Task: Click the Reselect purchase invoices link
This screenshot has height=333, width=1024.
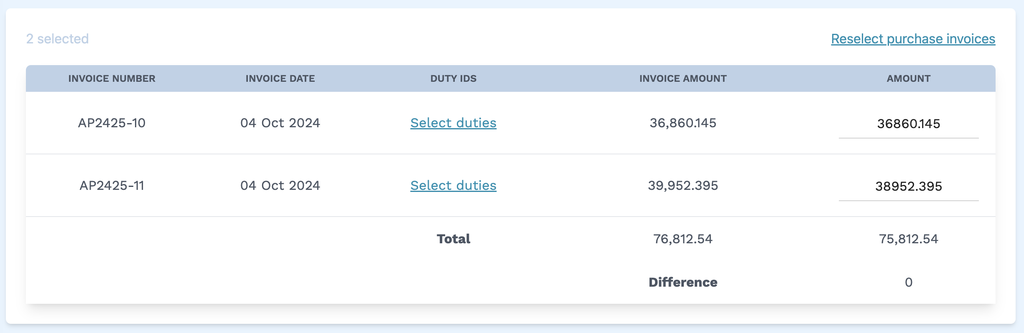Action: pyautogui.click(x=913, y=39)
